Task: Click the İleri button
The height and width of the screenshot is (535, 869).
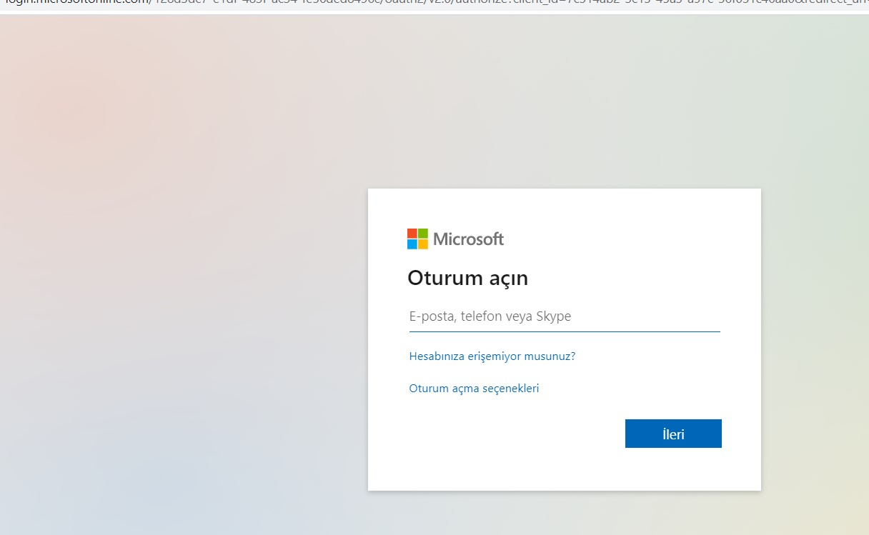Action: click(x=673, y=434)
